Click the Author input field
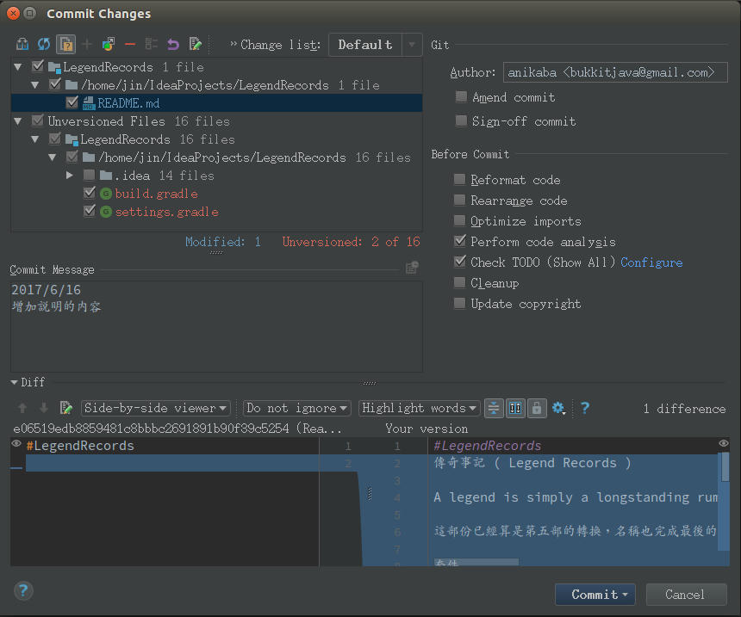The height and width of the screenshot is (617, 741). (615, 72)
